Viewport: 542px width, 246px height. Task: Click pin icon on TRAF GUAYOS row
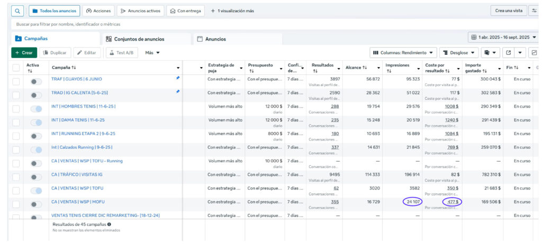coord(178,78)
